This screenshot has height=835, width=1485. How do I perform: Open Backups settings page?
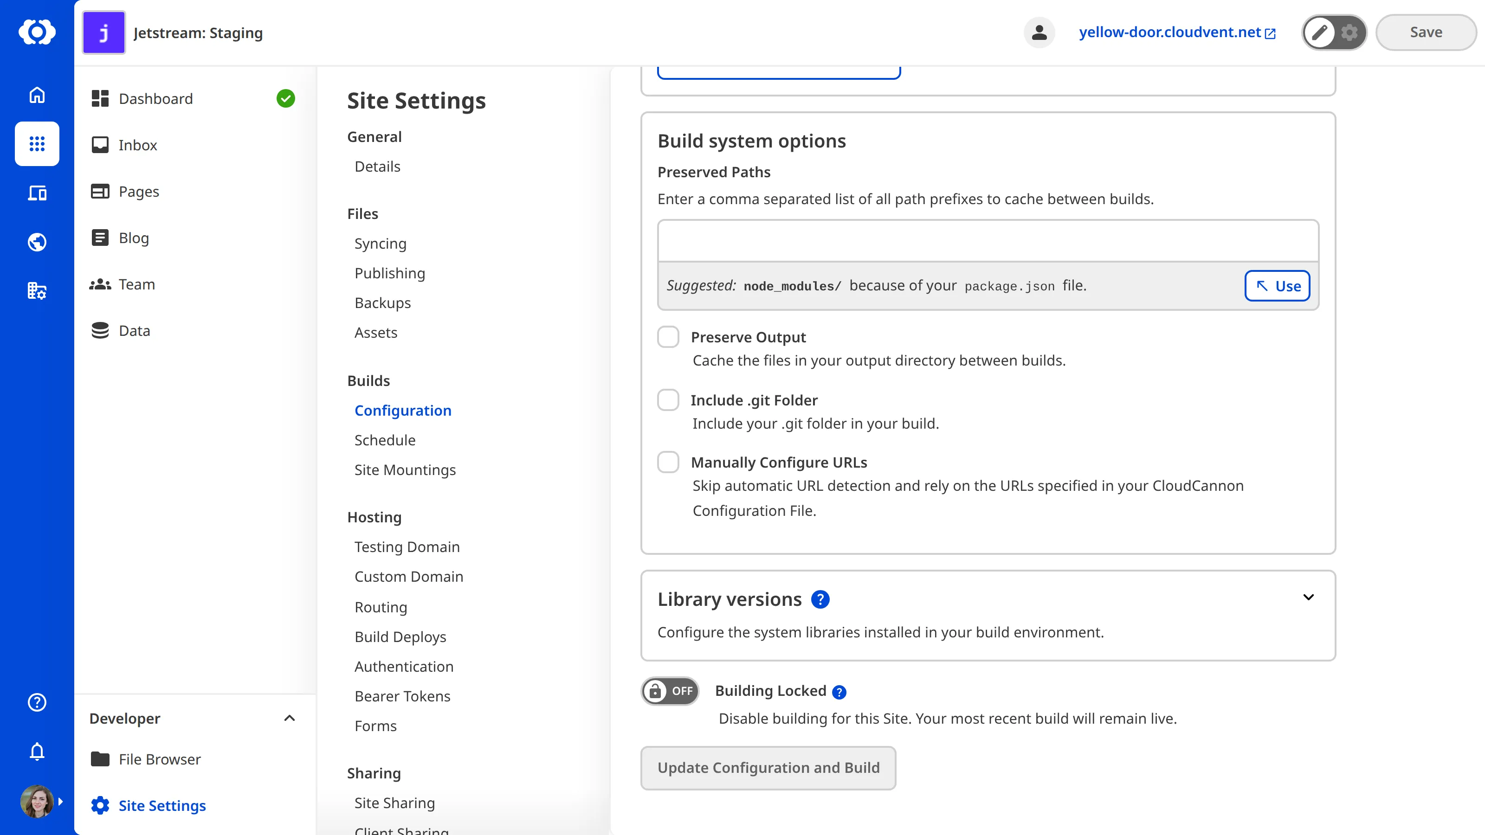click(383, 303)
